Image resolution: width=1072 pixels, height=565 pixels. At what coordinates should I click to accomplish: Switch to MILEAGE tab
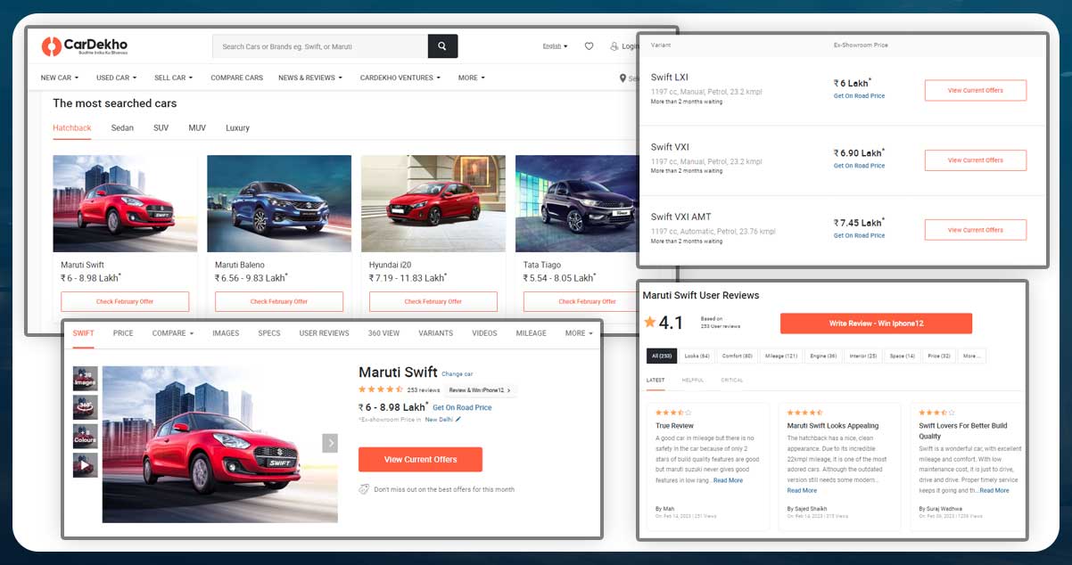point(531,333)
